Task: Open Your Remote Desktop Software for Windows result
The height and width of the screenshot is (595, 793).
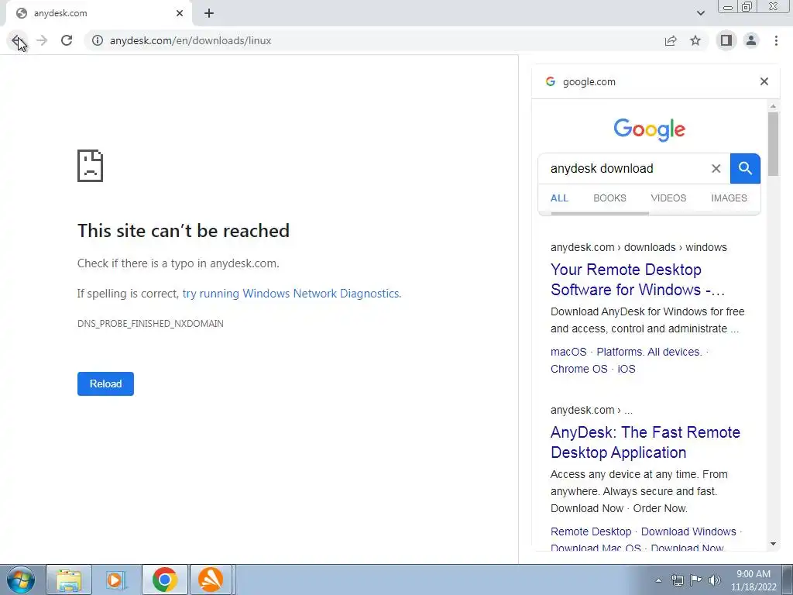Action: (x=638, y=279)
